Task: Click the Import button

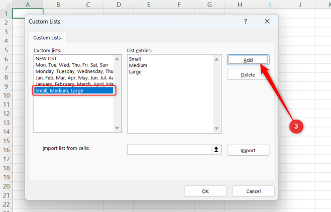Action: (x=248, y=150)
